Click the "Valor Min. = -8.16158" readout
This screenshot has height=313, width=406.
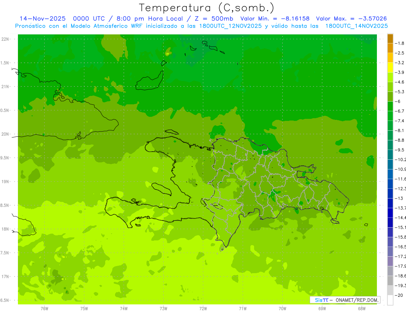[x=275, y=19]
